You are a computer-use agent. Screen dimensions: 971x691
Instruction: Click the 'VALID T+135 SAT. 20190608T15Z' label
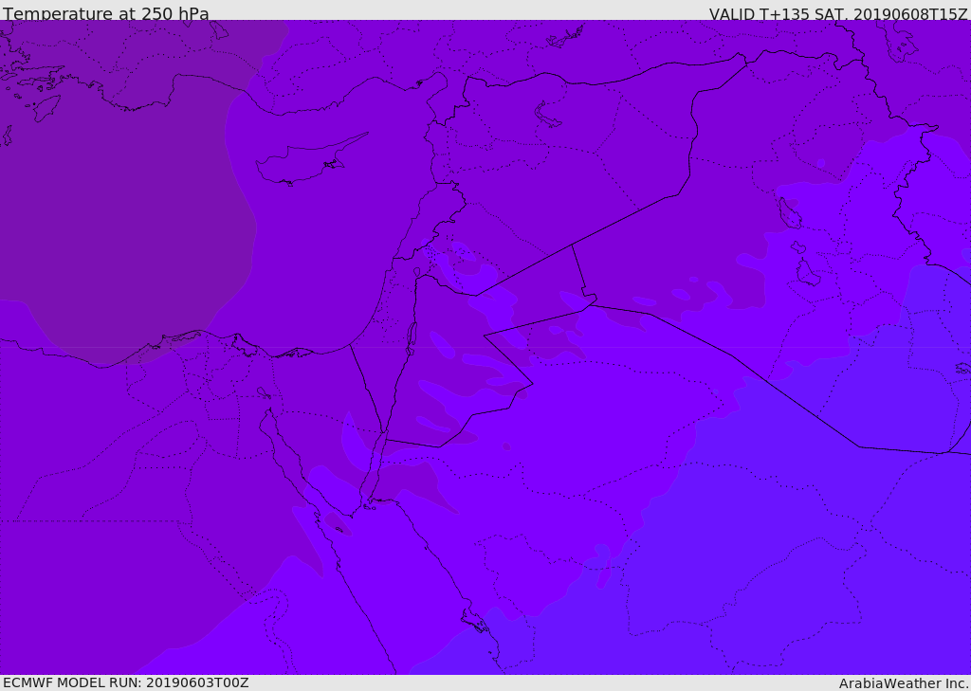coord(838,13)
